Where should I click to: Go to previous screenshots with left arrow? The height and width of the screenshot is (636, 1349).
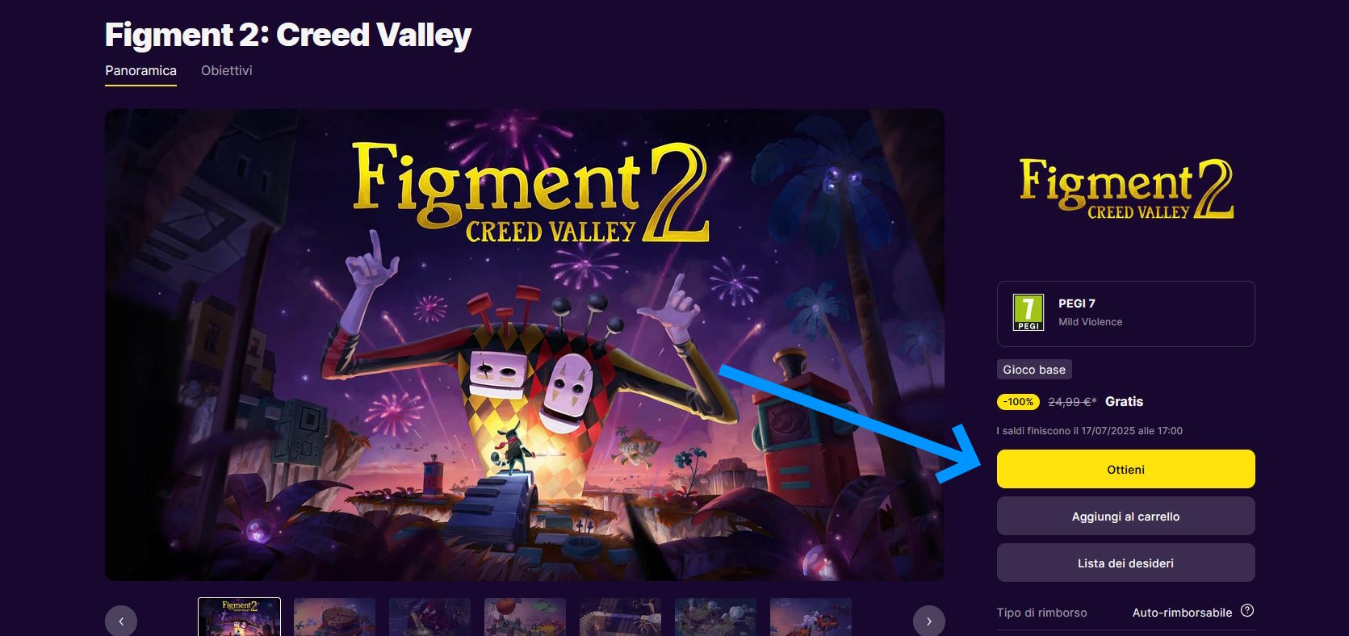tap(121, 621)
